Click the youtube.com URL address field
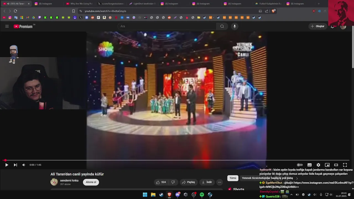The width and height of the screenshot is (354, 199). click(105, 11)
